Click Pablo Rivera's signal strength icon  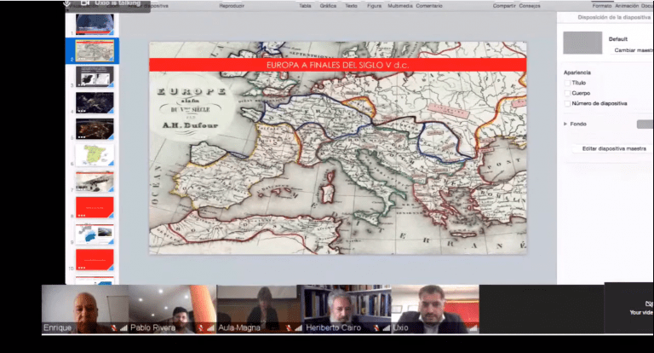(210, 328)
